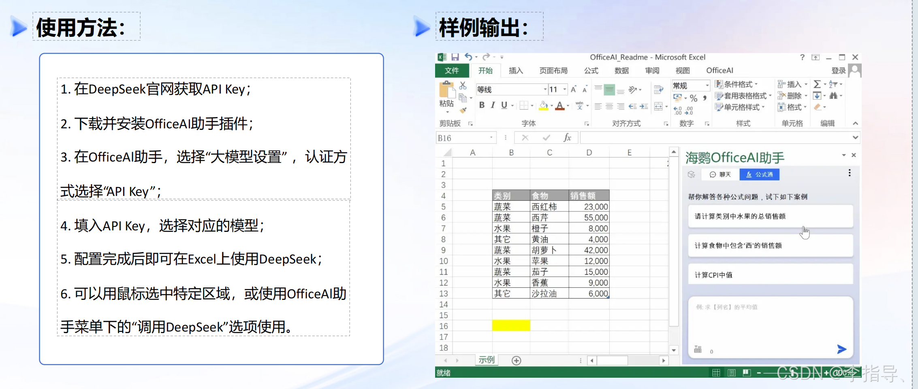Click the Decrease Indent icon
Viewport: 918px width, 389px height.
click(633, 106)
